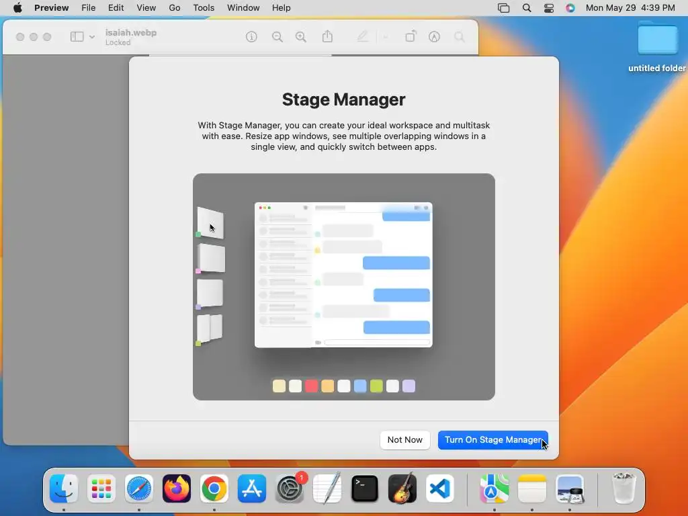Open Maps from the Dock
The image size is (688, 516).
pos(494,488)
